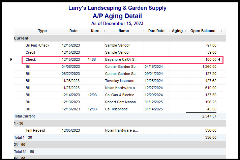Image resolution: width=240 pixels, height=160 pixels.
Task: Click the -100.00 open balance amount
Action: point(210,59)
